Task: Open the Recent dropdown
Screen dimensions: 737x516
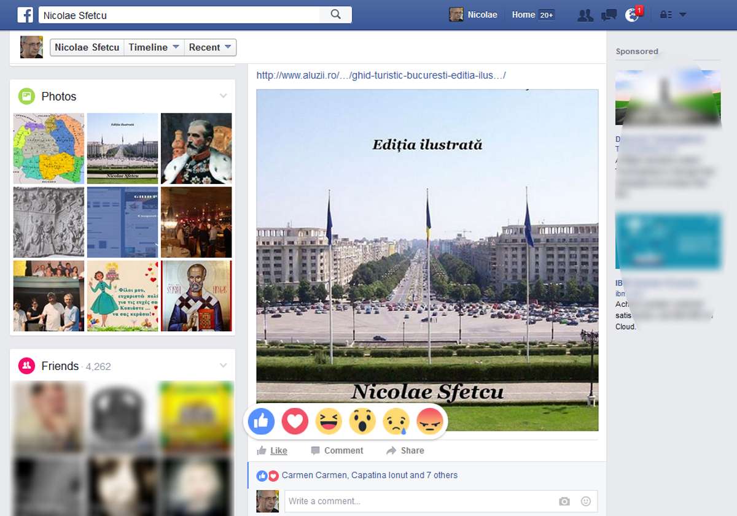Action: coord(210,47)
